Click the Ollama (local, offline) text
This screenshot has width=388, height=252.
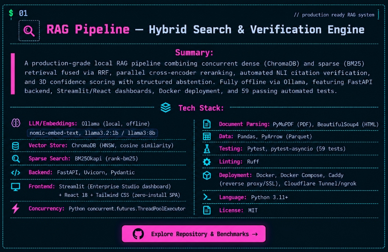116,124
